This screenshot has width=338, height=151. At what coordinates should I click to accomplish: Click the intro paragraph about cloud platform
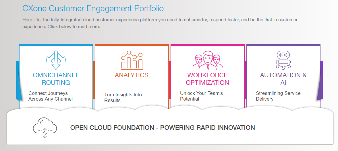pos(160,23)
